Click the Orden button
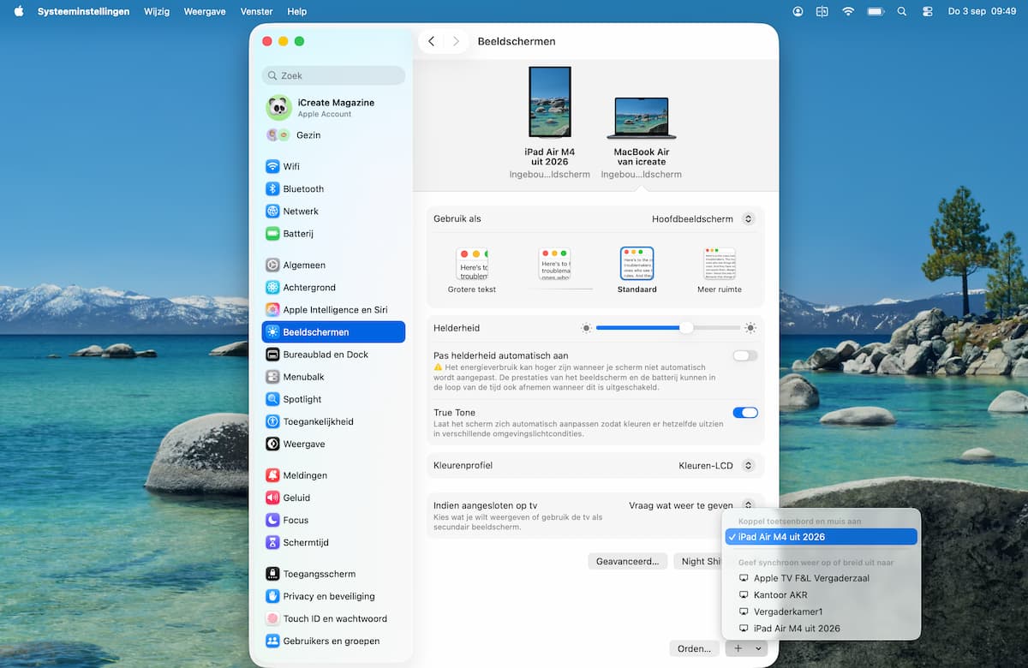The width and height of the screenshot is (1028, 668). 693,648
